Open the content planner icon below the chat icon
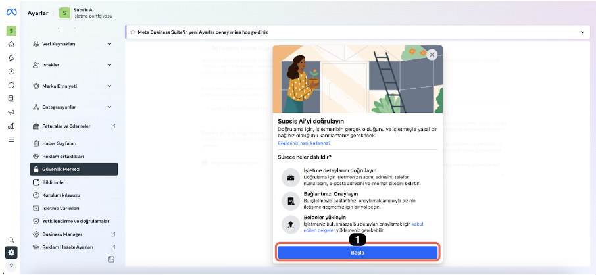 [11, 99]
